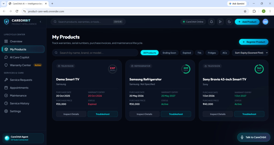Click the Register Product button
The image size is (274, 145).
(254, 42)
